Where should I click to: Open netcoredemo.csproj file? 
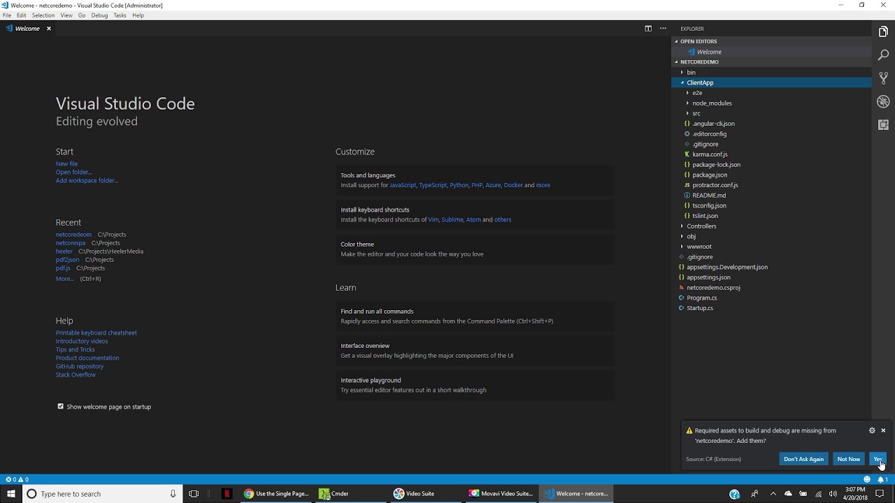[771, 287]
